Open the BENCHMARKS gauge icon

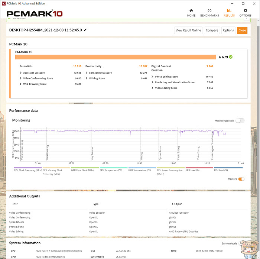click(x=209, y=11)
